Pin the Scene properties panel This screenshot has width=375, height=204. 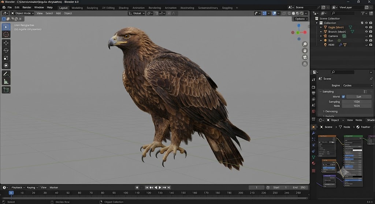coord(371,79)
